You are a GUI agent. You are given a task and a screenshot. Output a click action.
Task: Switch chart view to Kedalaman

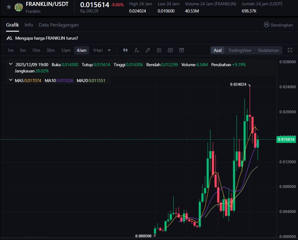click(x=268, y=50)
